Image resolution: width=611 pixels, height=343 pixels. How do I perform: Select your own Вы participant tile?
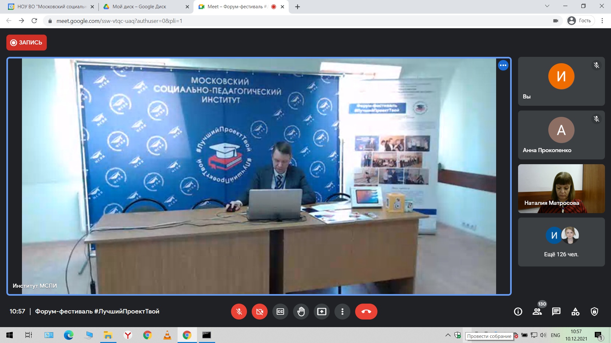coord(561,81)
